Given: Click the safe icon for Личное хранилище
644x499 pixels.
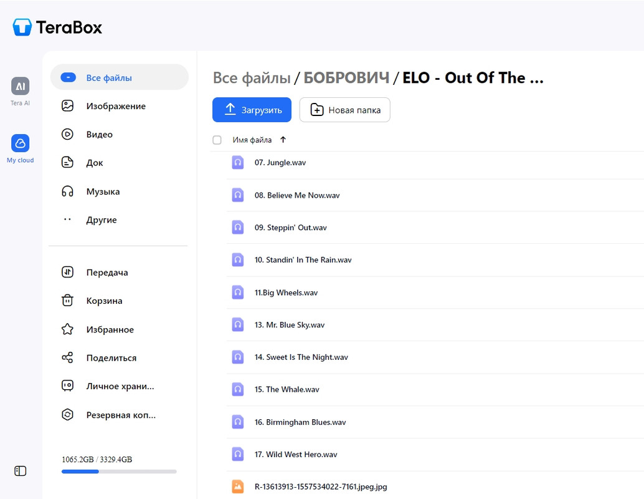Looking at the screenshot, I should pos(67,386).
